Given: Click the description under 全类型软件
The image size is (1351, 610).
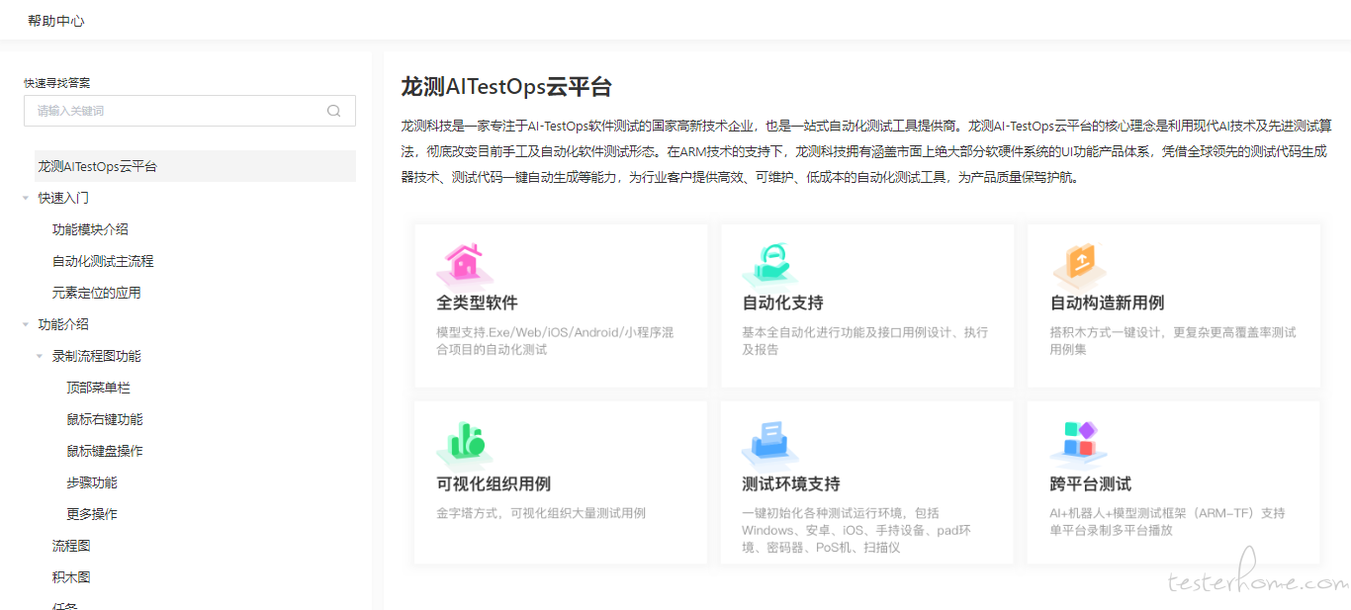Looking at the screenshot, I should click(x=555, y=341).
